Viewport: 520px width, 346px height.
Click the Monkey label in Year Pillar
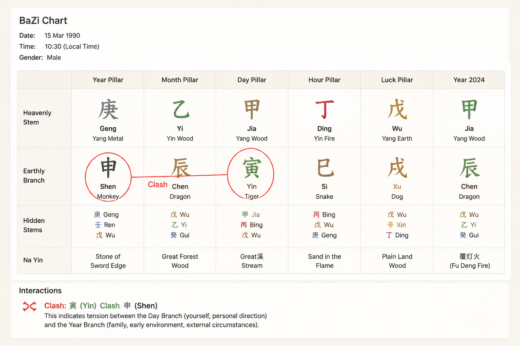[108, 196]
